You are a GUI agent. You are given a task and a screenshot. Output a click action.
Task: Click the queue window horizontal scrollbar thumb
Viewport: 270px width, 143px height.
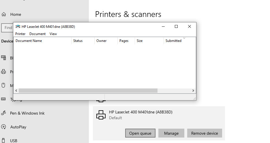tap(88, 90)
